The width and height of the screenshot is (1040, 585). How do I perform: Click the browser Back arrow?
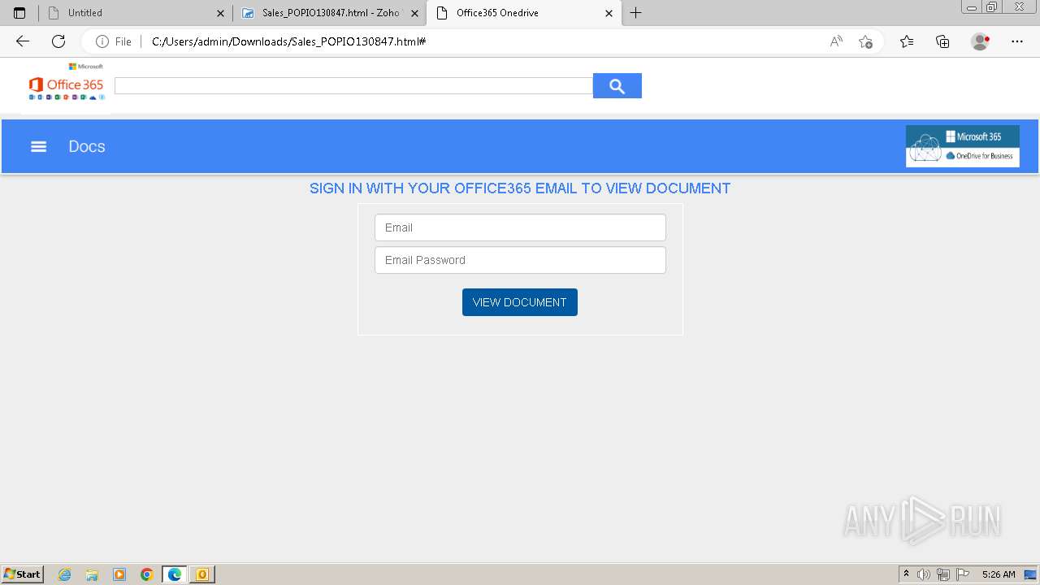pyautogui.click(x=23, y=41)
